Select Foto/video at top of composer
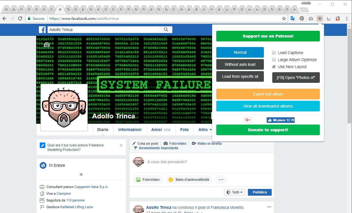352x213 pixels. coord(175,143)
